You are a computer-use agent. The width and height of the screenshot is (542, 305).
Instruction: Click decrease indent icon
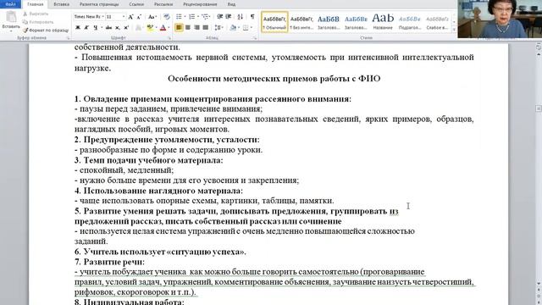(x=220, y=17)
